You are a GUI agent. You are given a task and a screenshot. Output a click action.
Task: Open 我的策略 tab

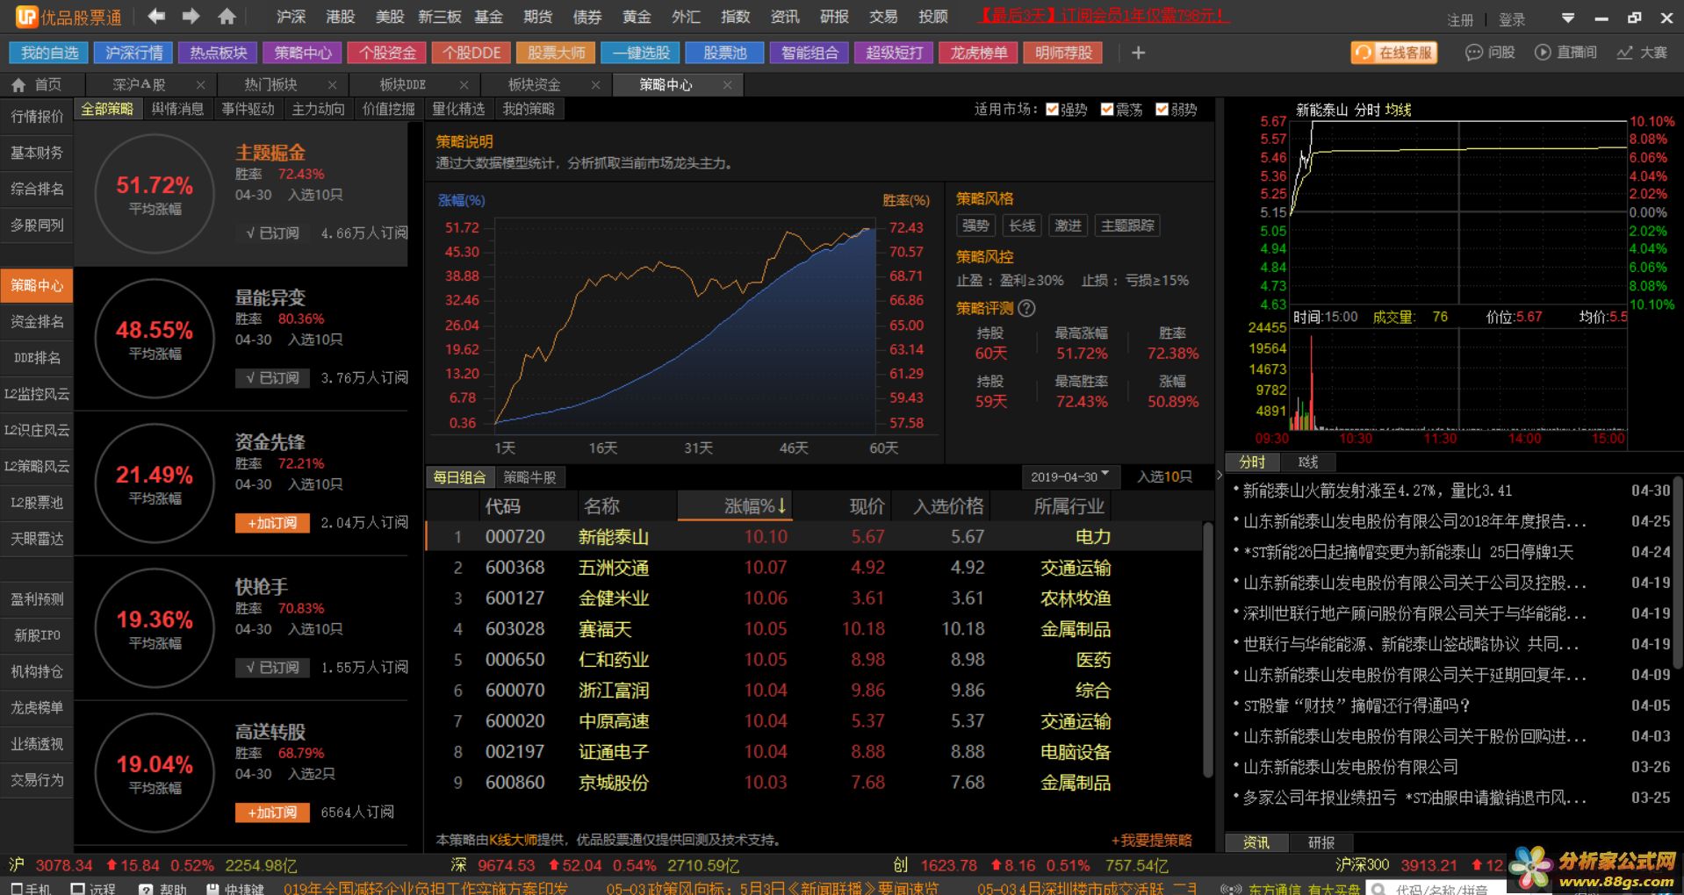(x=529, y=109)
